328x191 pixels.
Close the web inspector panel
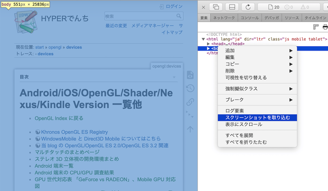203,7
